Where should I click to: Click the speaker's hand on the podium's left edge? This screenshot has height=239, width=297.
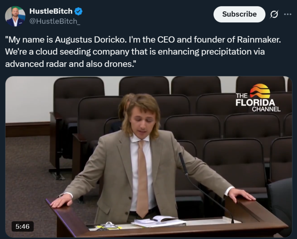pyautogui.click(x=61, y=201)
